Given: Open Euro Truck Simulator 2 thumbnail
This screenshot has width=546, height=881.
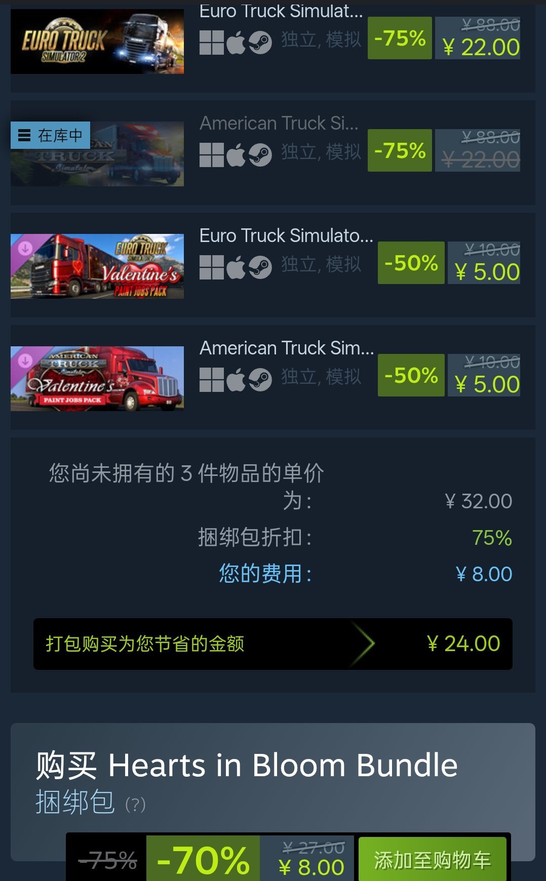Looking at the screenshot, I should pyautogui.click(x=97, y=42).
